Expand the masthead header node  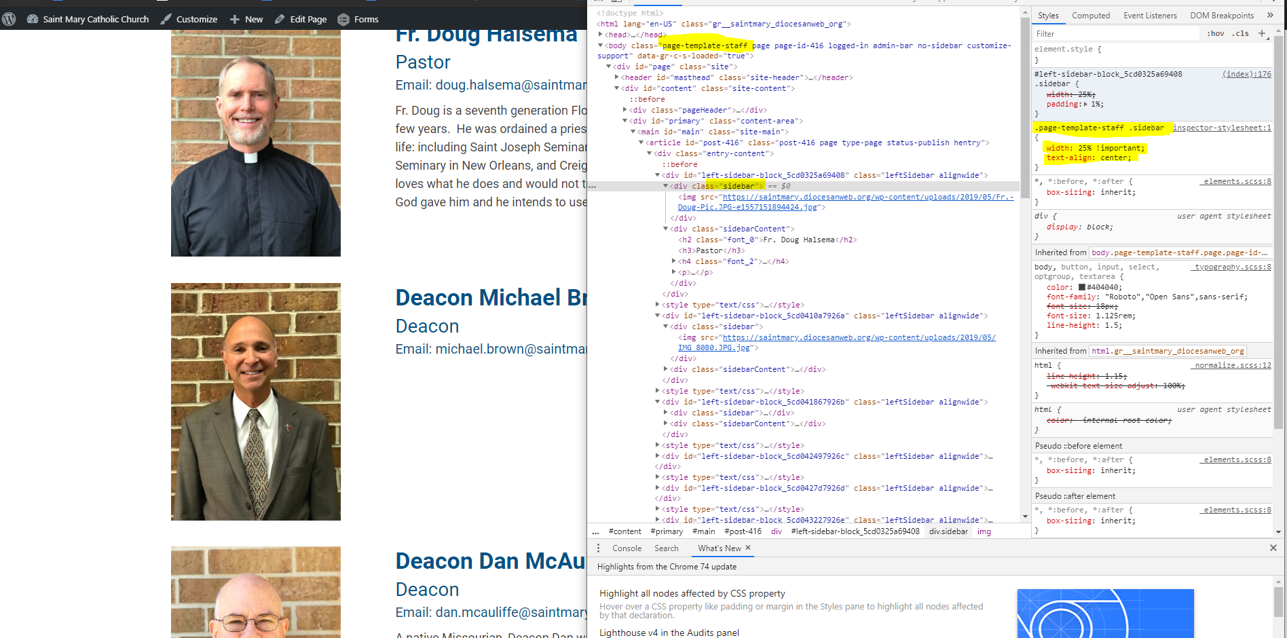pos(616,77)
